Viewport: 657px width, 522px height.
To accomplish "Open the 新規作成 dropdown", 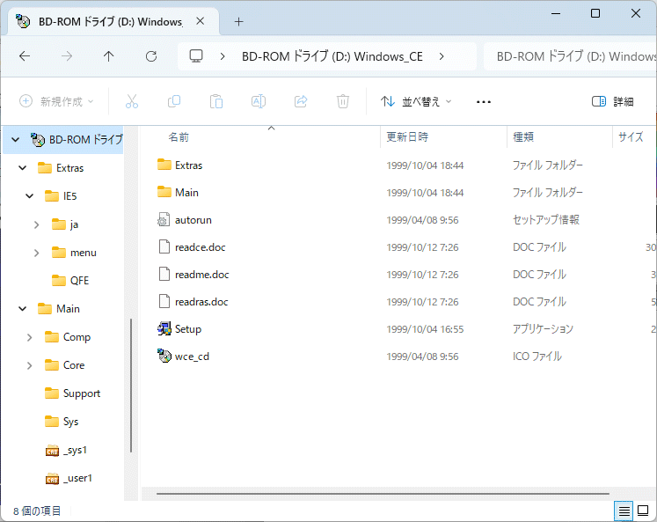I will tap(56, 101).
